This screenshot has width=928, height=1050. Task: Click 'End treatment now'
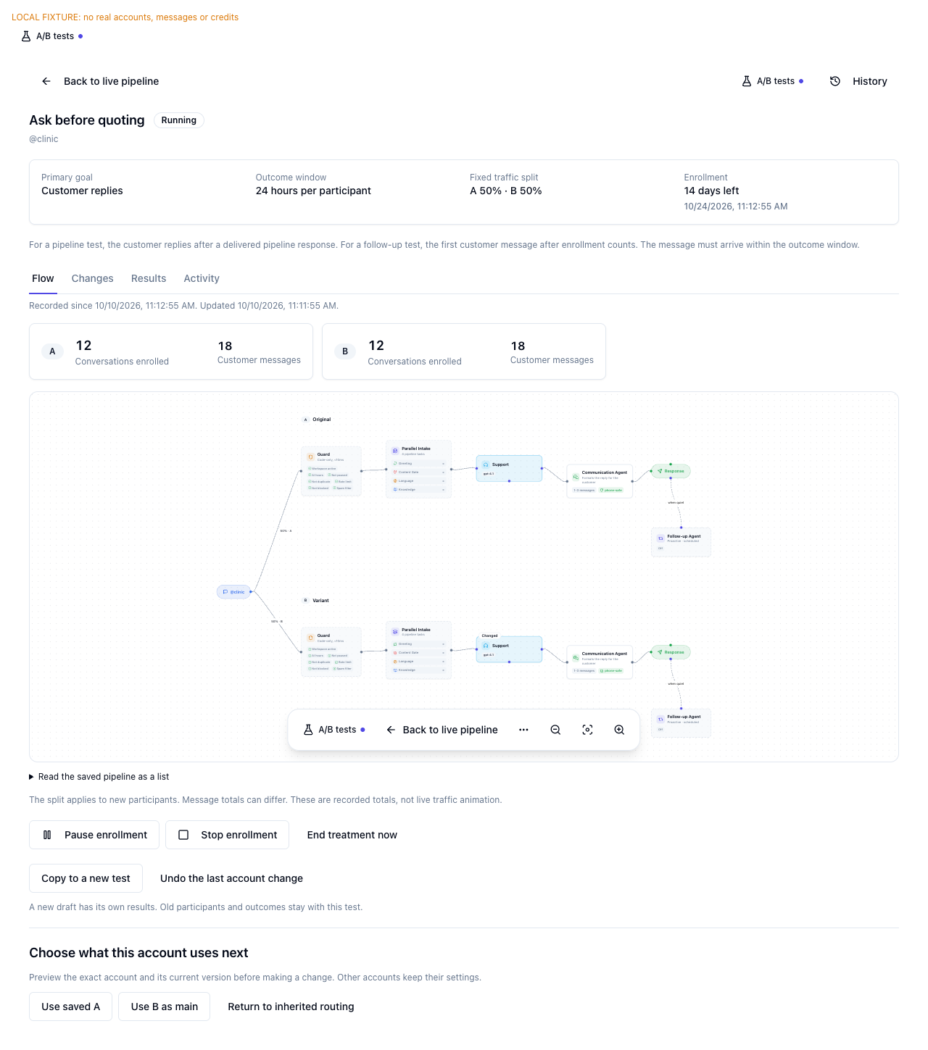point(352,835)
